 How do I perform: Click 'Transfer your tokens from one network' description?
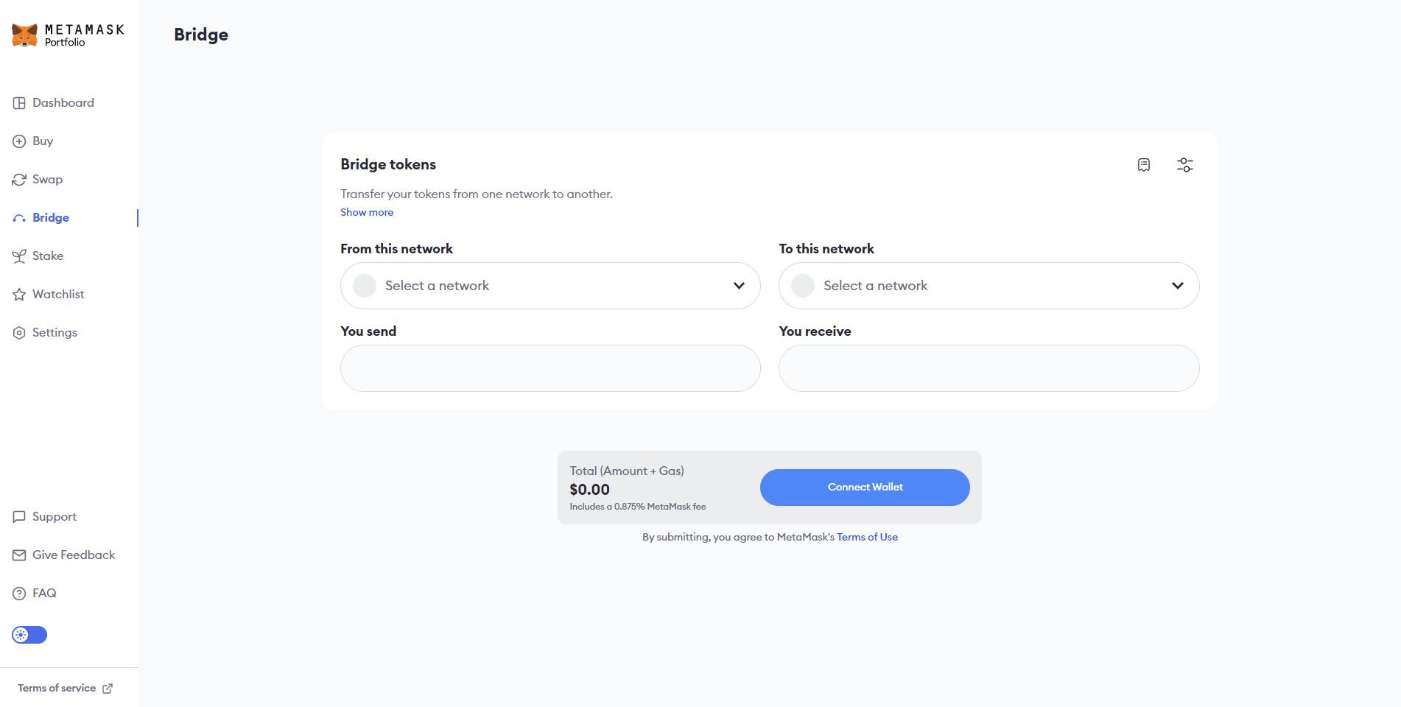477,194
